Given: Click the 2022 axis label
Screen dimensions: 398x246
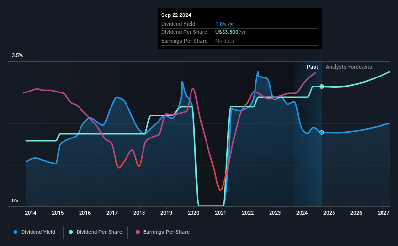Looking at the screenshot, I should click(248, 213).
